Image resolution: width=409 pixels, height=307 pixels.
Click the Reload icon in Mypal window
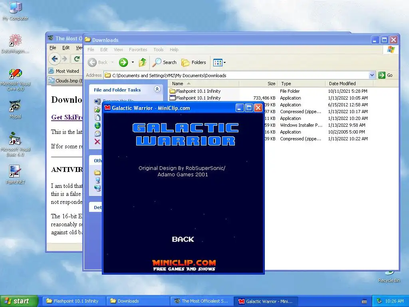coord(77,59)
